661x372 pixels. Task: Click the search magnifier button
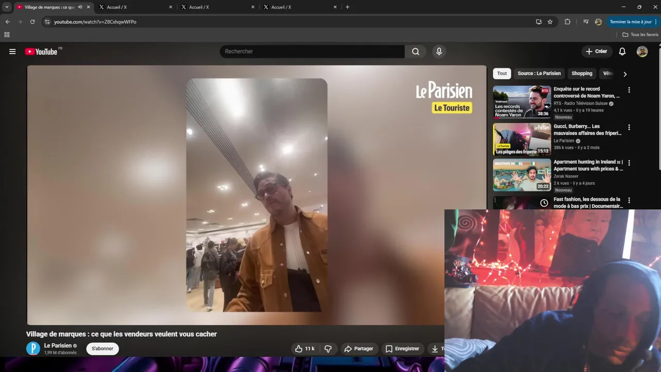pyautogui.click(x=415, y=52)
